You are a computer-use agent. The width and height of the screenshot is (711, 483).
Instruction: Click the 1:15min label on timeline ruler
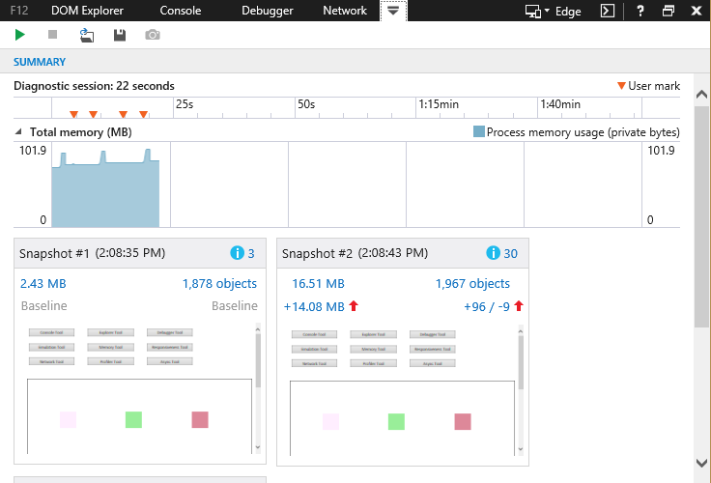click(439, 104)
